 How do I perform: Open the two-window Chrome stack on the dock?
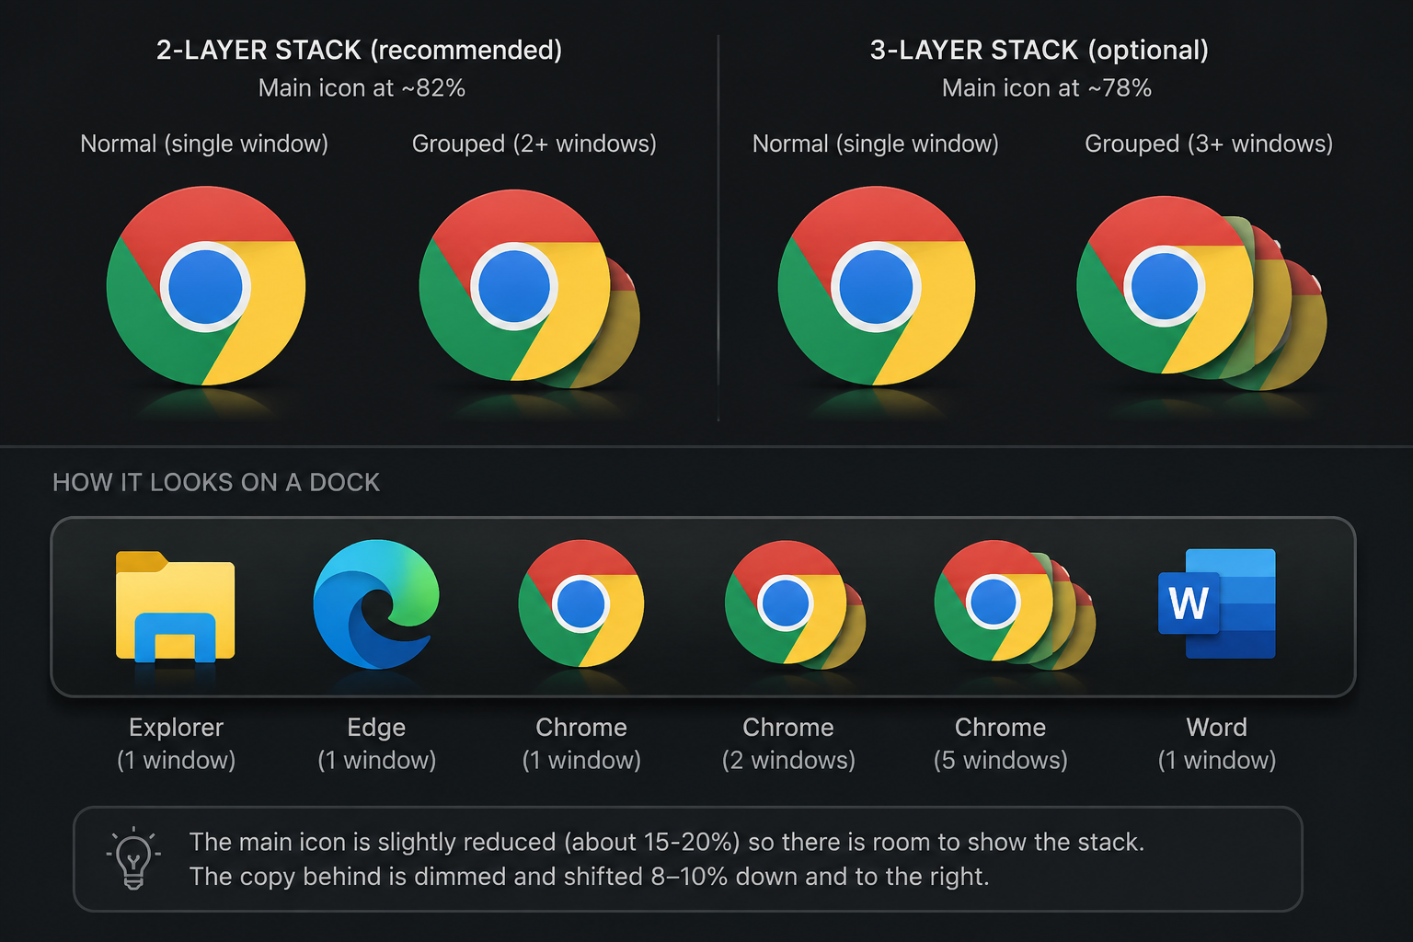(x=795, y=604)
